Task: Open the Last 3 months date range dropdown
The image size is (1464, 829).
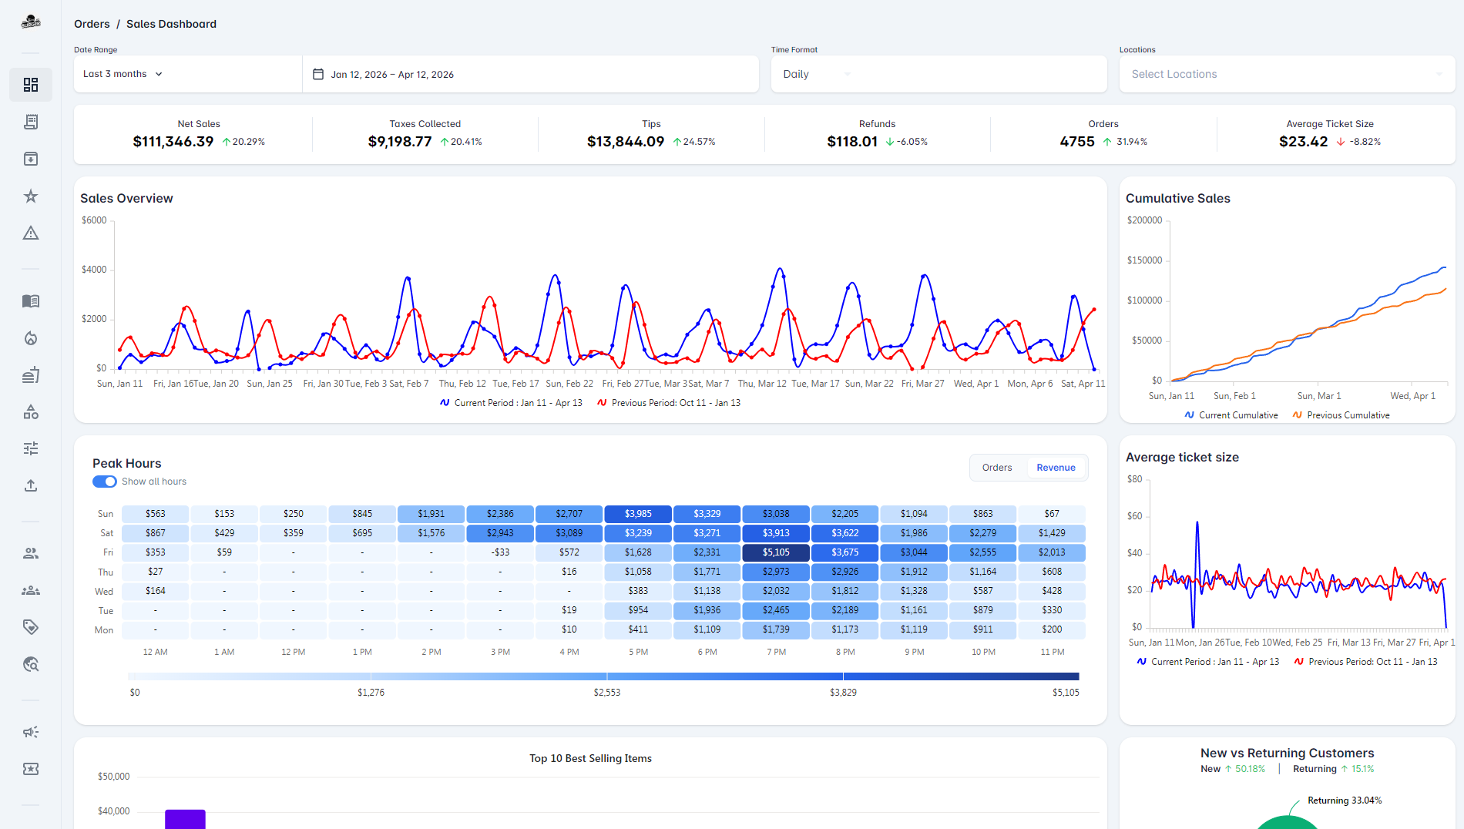Action: (x=121, y=73)
